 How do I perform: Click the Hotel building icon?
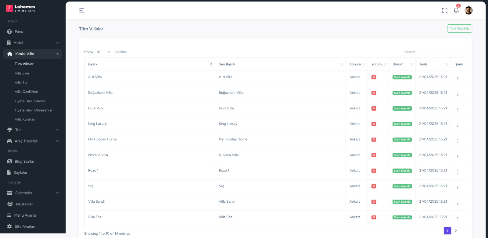9,43
